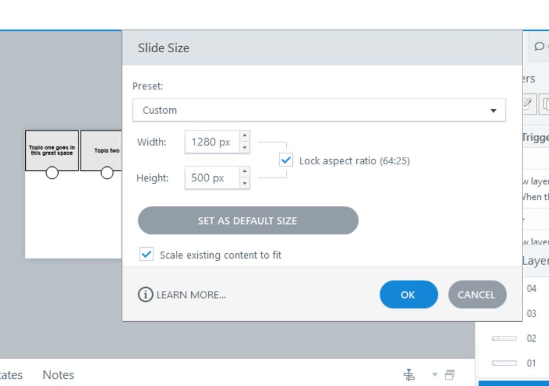Screen dimensions: 549x386
Task: Click the edit pencil icon in the right panel
Action: coord(526,103)
